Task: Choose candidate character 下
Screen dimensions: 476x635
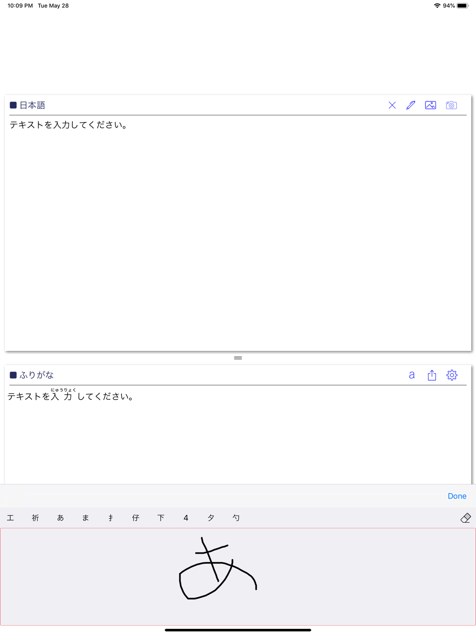Action: 161,518
